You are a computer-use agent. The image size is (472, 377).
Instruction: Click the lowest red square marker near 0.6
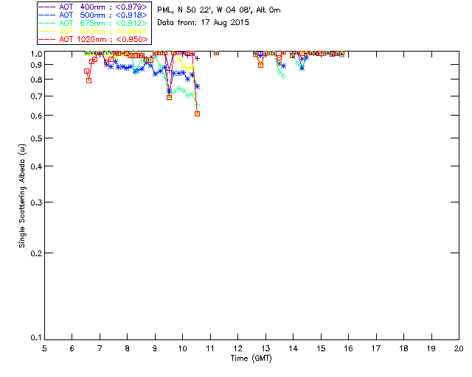[x=197, y=113]
